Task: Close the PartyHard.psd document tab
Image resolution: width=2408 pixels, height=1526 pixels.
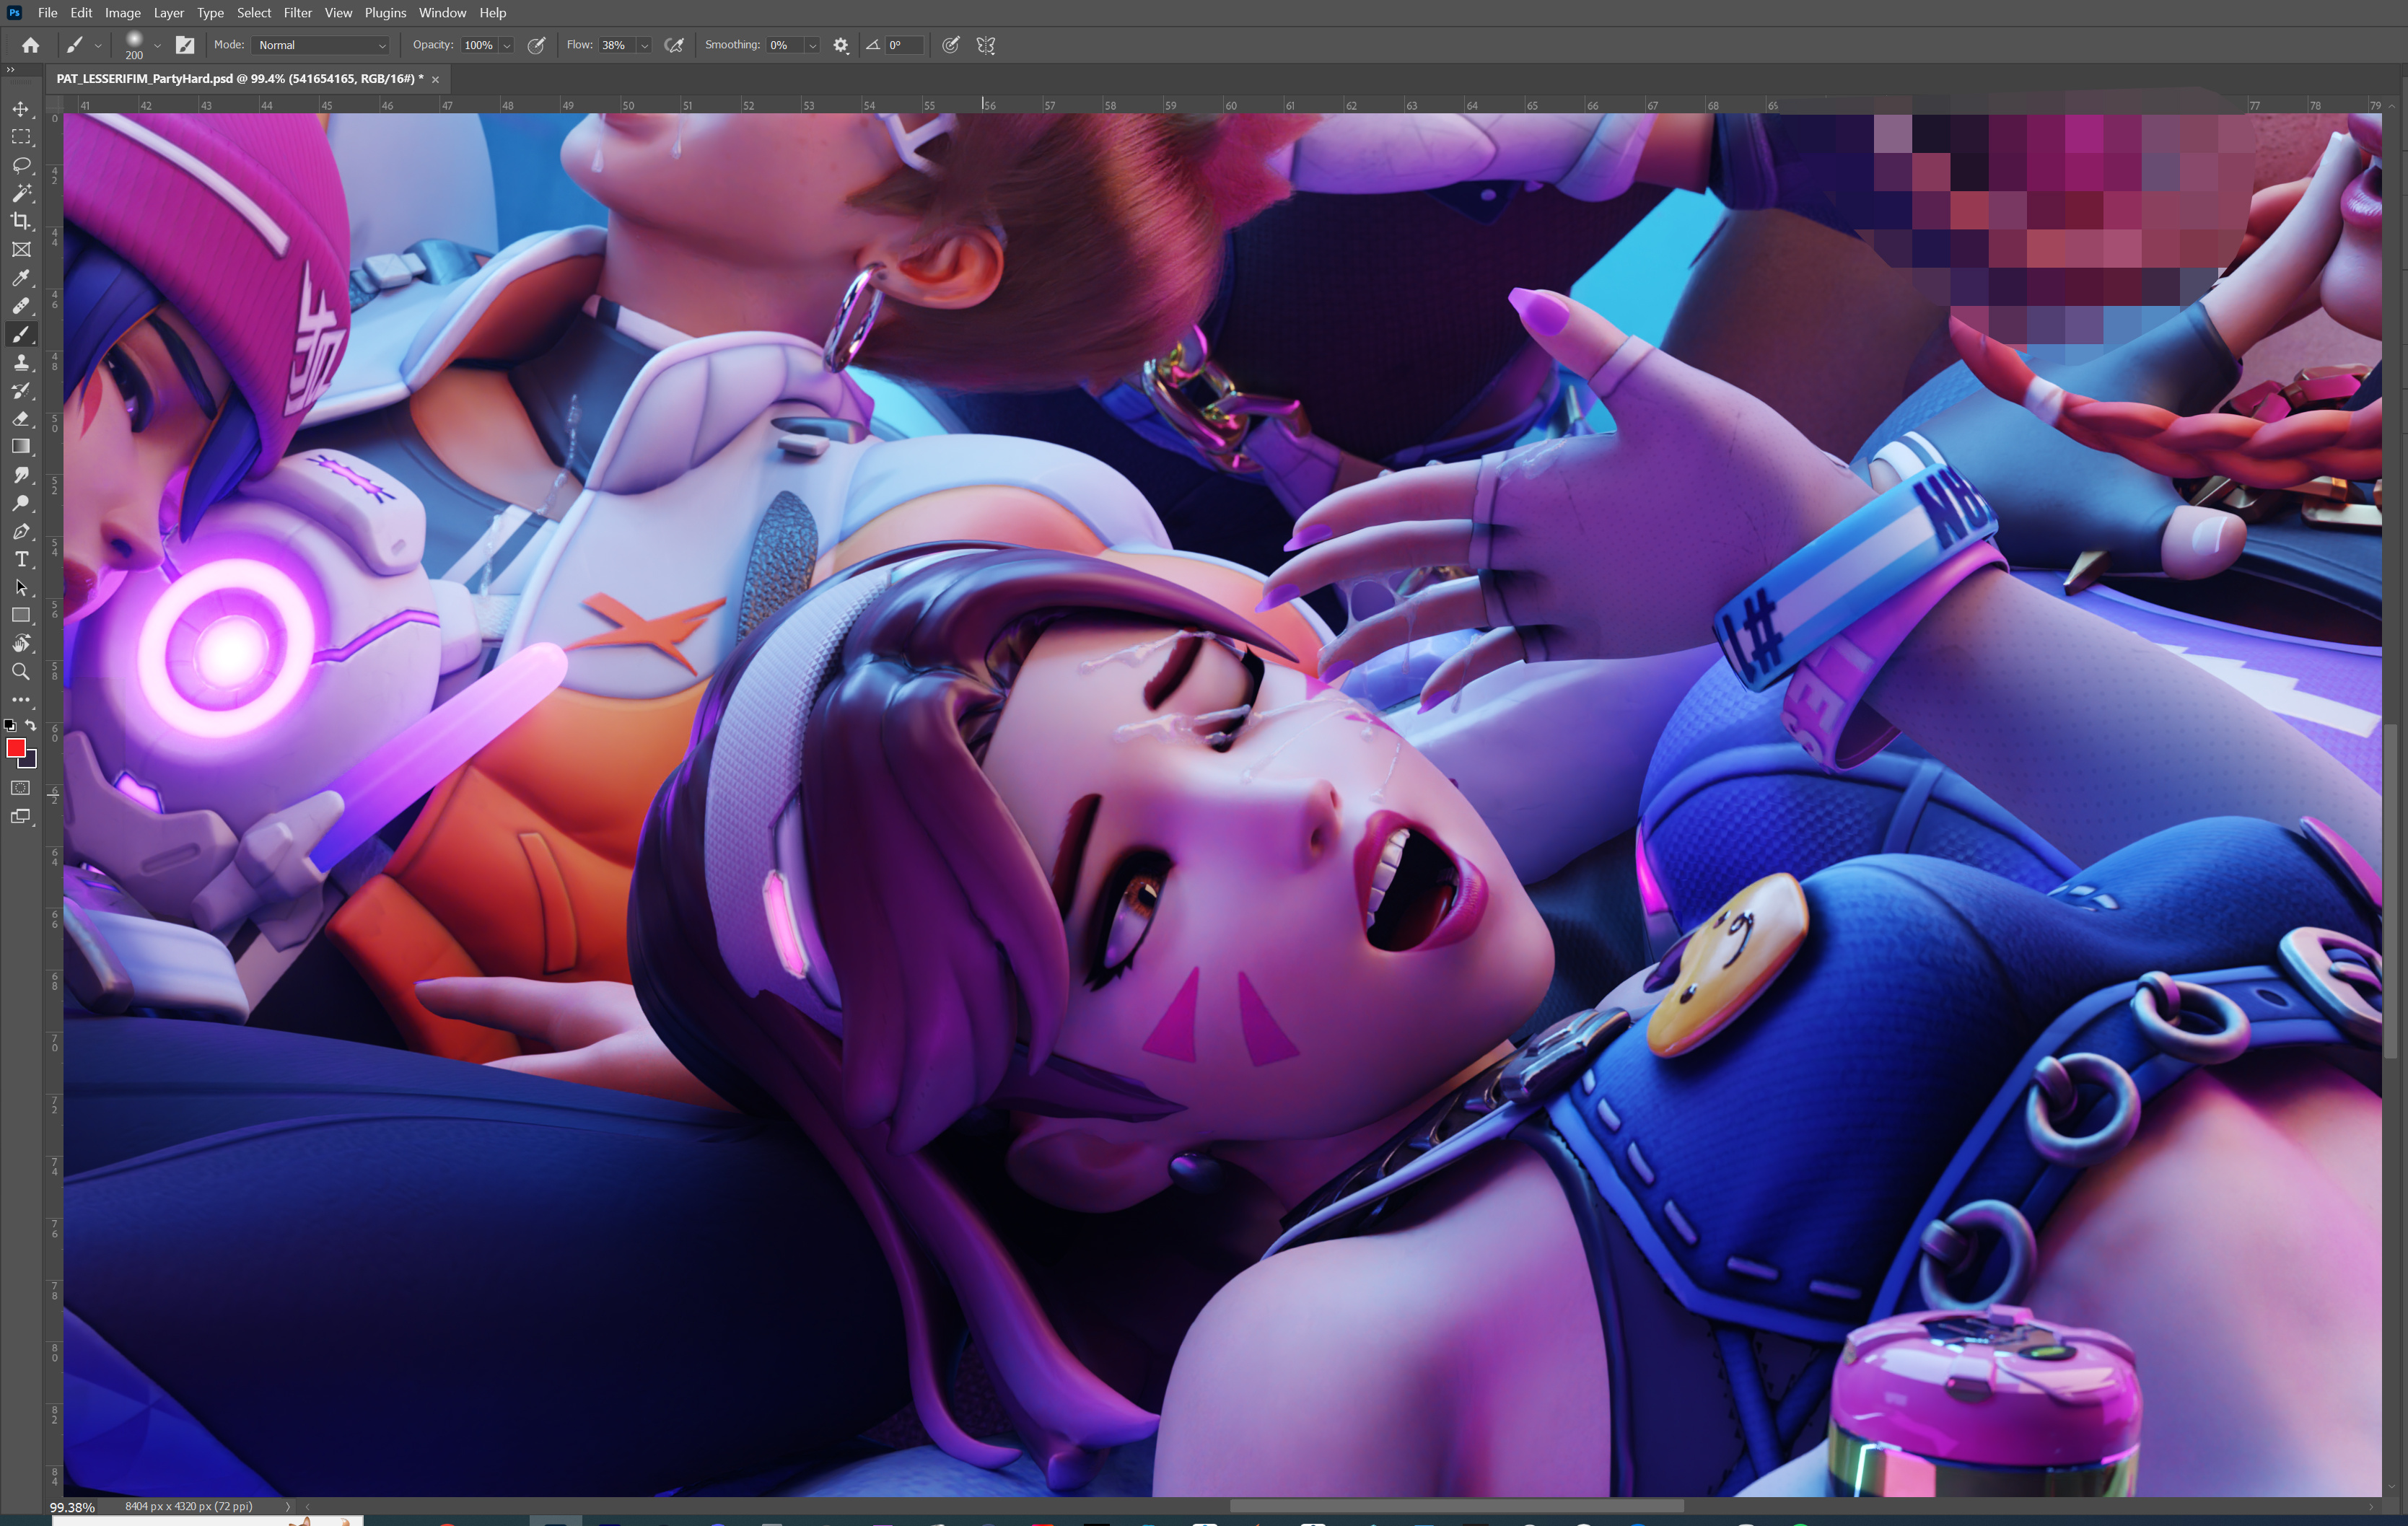Action: click(435, 79)
